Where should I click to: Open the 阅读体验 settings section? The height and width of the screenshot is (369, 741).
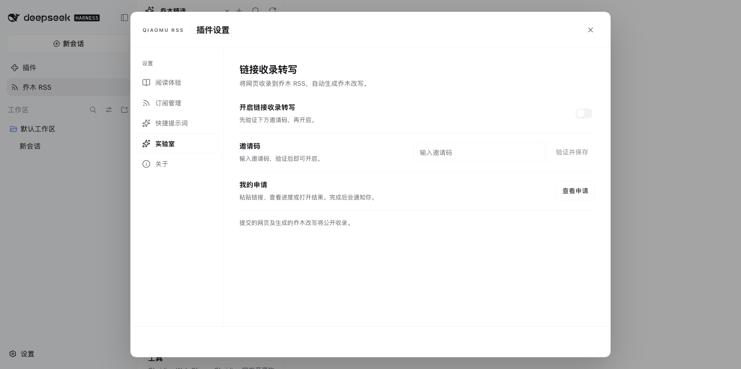click(177, 83)
